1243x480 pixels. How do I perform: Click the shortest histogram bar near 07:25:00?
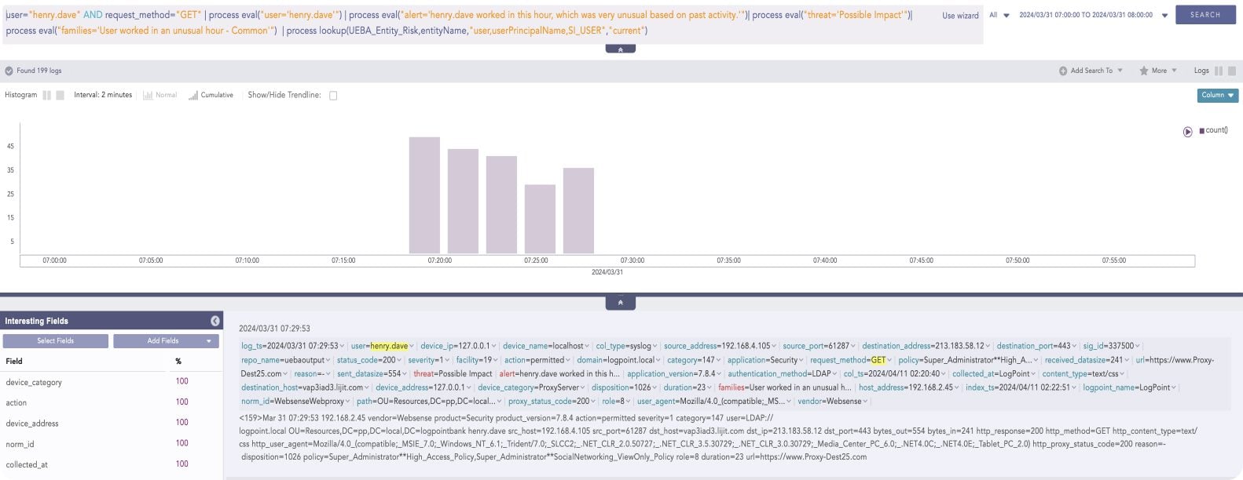click(540, 219)
